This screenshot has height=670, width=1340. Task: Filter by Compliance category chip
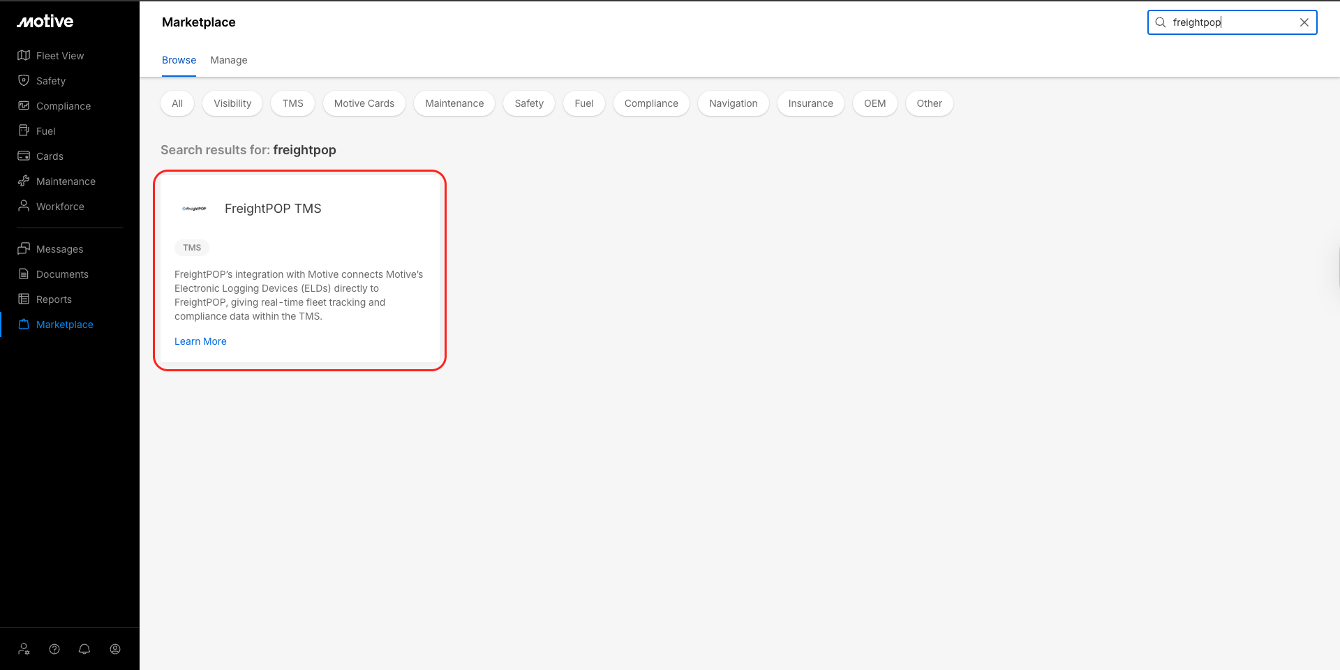coord(651,103)
